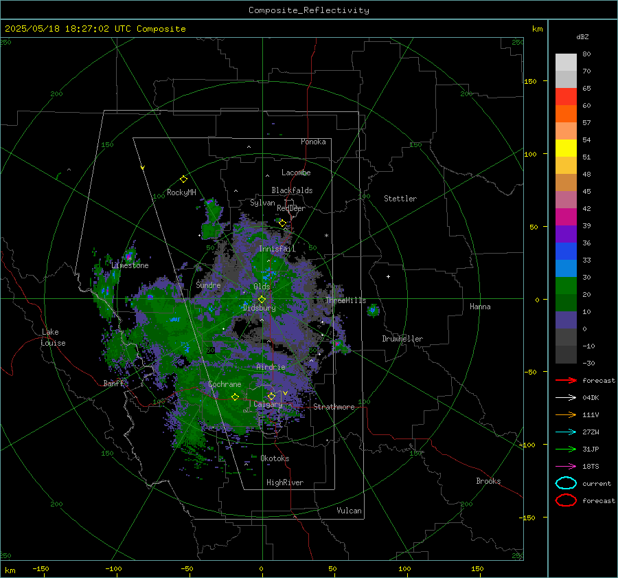Click the 04DK legend label
Image resolution: width=618 pixels, height=578 pixels.
(591, 398)
